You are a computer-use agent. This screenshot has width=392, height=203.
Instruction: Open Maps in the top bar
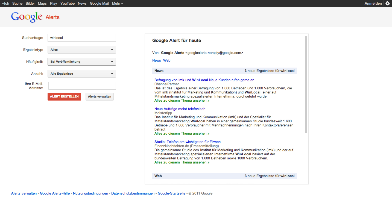(x=42, y=3)
